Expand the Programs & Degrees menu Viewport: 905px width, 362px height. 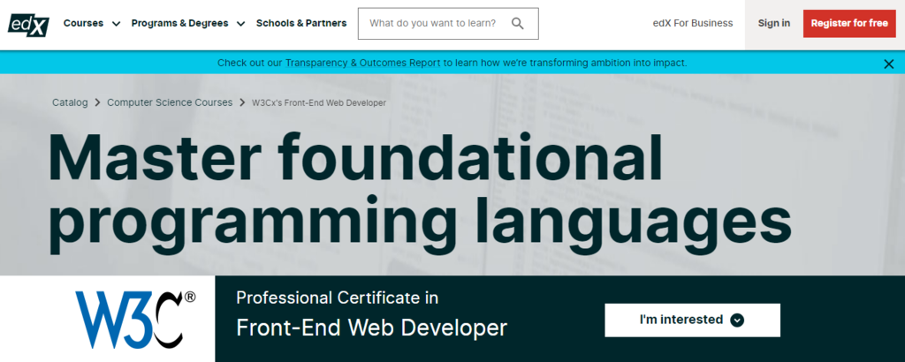pyautogui.click(x=188, y=24)
